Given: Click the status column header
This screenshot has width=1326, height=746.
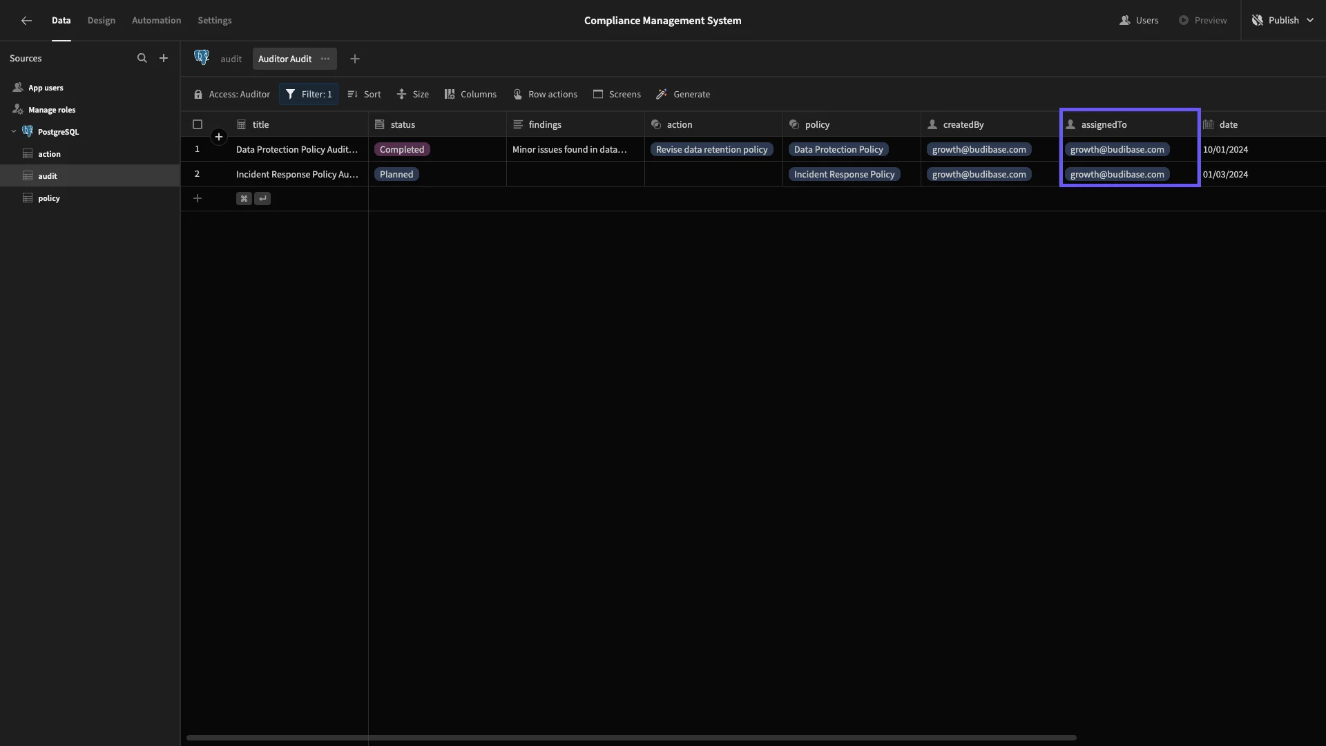Looking at the screenshot, I should click(437, 125).
